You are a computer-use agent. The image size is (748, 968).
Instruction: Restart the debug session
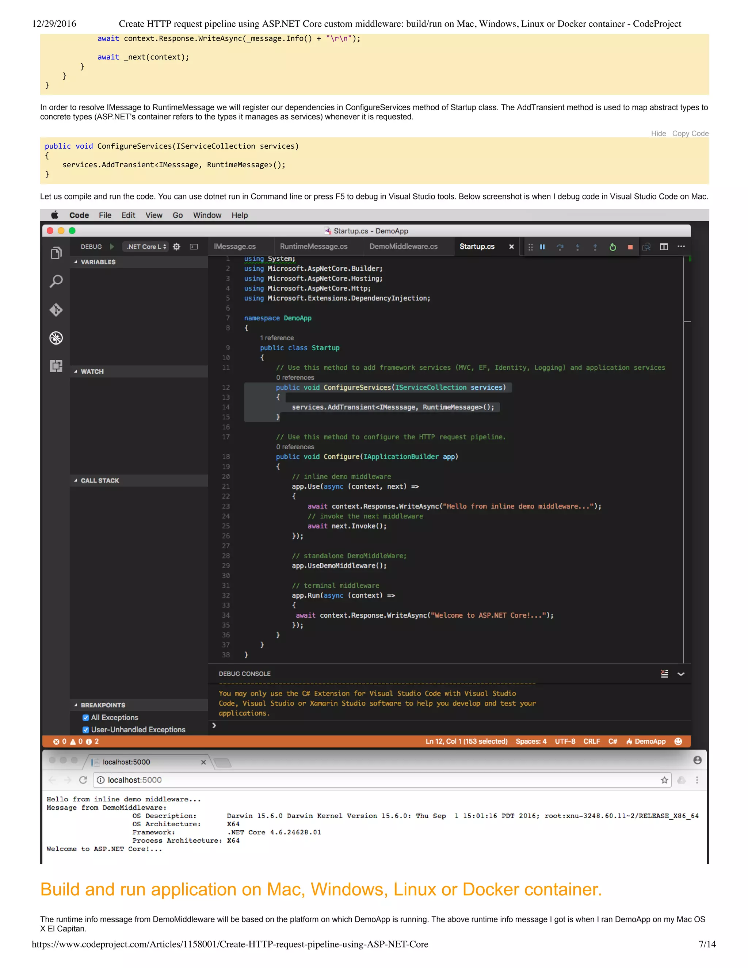tap(613, 247)
